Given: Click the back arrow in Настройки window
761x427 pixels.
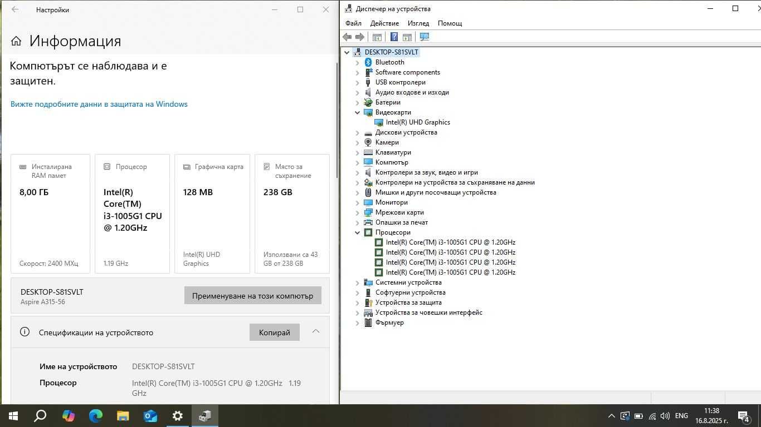Looking at the screenshot, I should tap(15, 9).
